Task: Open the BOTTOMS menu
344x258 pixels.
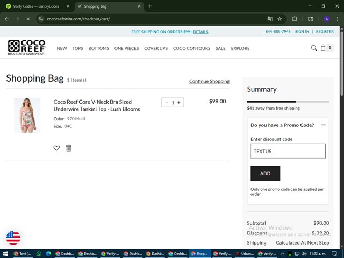Action: tap(98, 48)
